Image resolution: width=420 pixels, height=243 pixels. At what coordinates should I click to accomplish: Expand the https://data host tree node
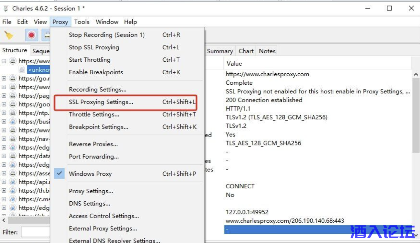(x=4, y=156)
